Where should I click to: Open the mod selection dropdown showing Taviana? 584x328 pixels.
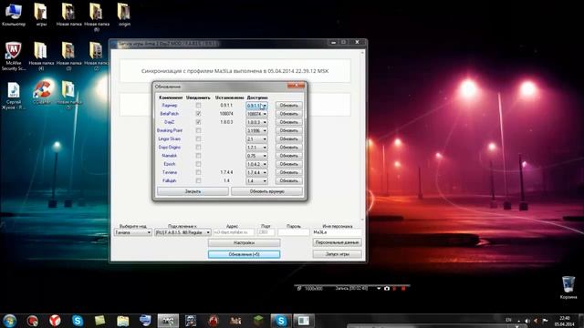click(x=132, y=232)
